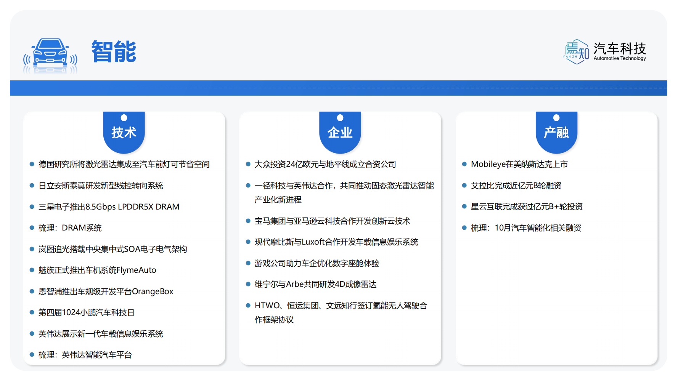The height and width of the screenshot is (381, 678).
Task: Click 第四届1024小鹏汽车科技日
Action: point(87,312)
